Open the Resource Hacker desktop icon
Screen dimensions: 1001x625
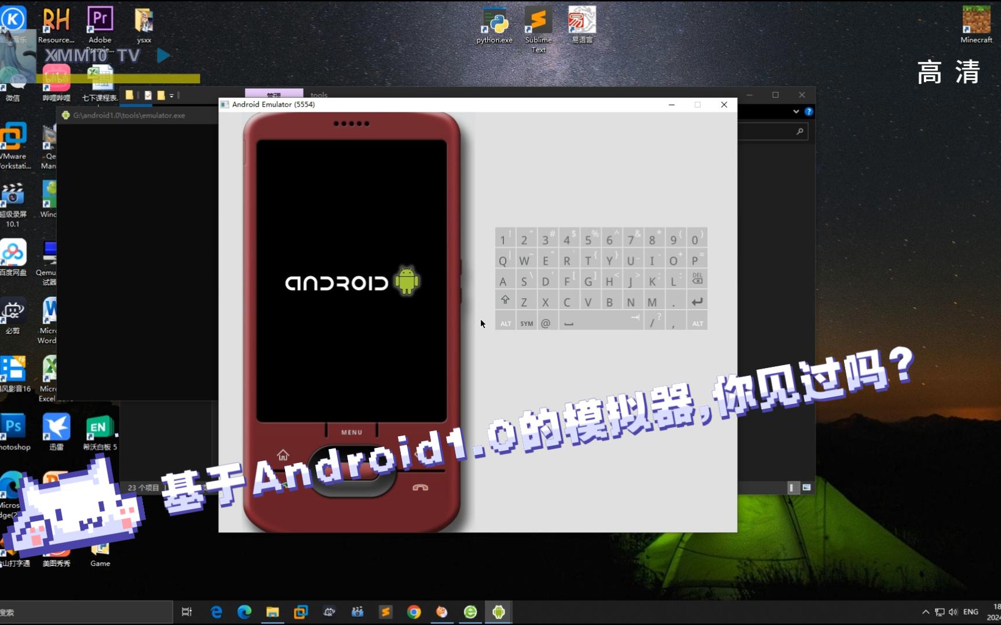pos(56,25)
